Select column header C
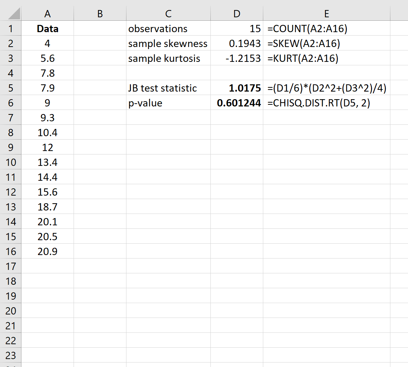Viewport: 408px width, 367px height. 168,13
